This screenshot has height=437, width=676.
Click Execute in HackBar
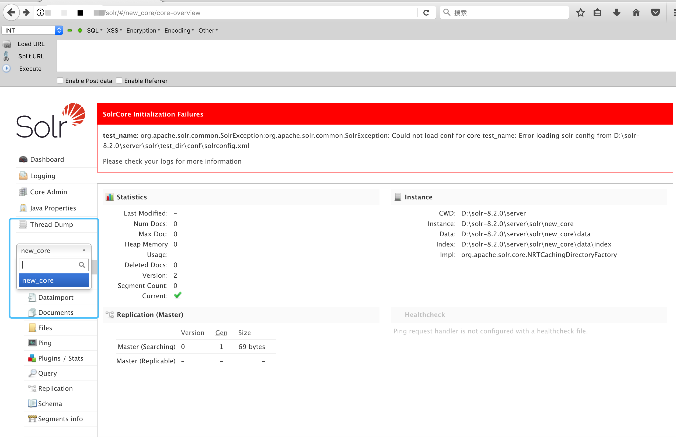30,69
